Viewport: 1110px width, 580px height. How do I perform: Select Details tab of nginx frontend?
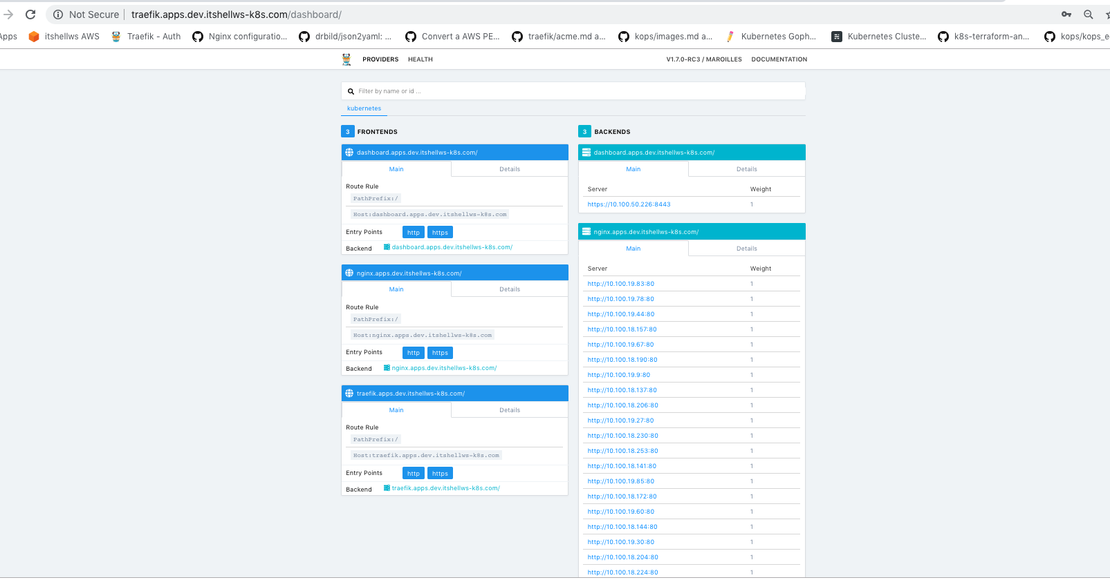pyautogui.click(x=510, y=289)
